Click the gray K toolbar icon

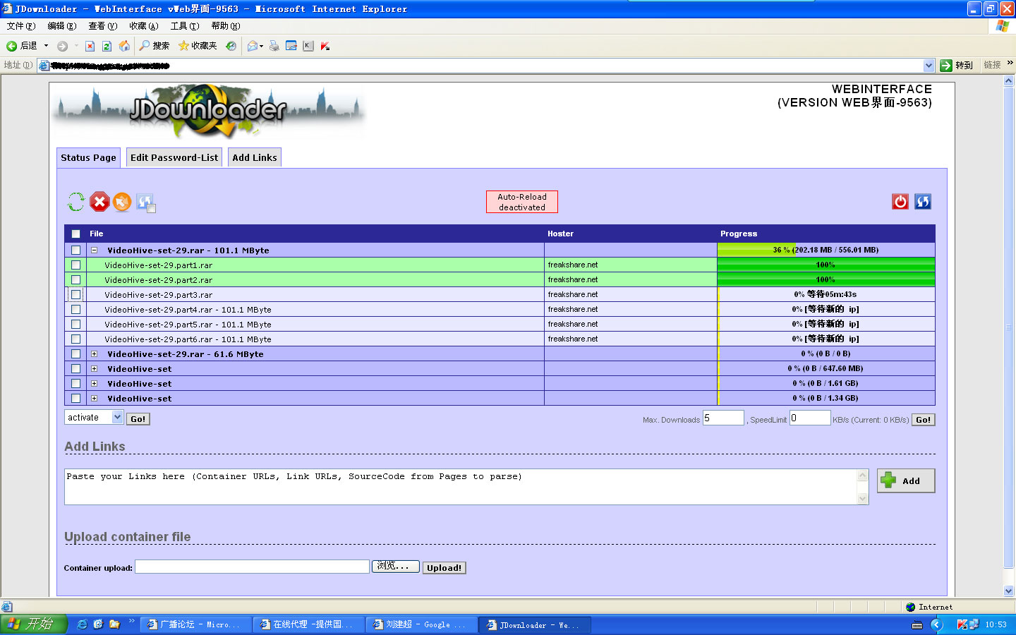point(308,46)
